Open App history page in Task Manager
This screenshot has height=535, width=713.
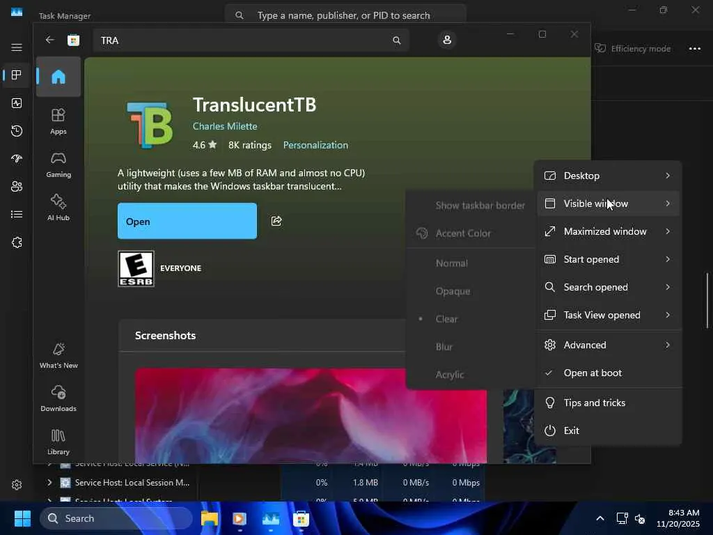click(x=17, y=131)
